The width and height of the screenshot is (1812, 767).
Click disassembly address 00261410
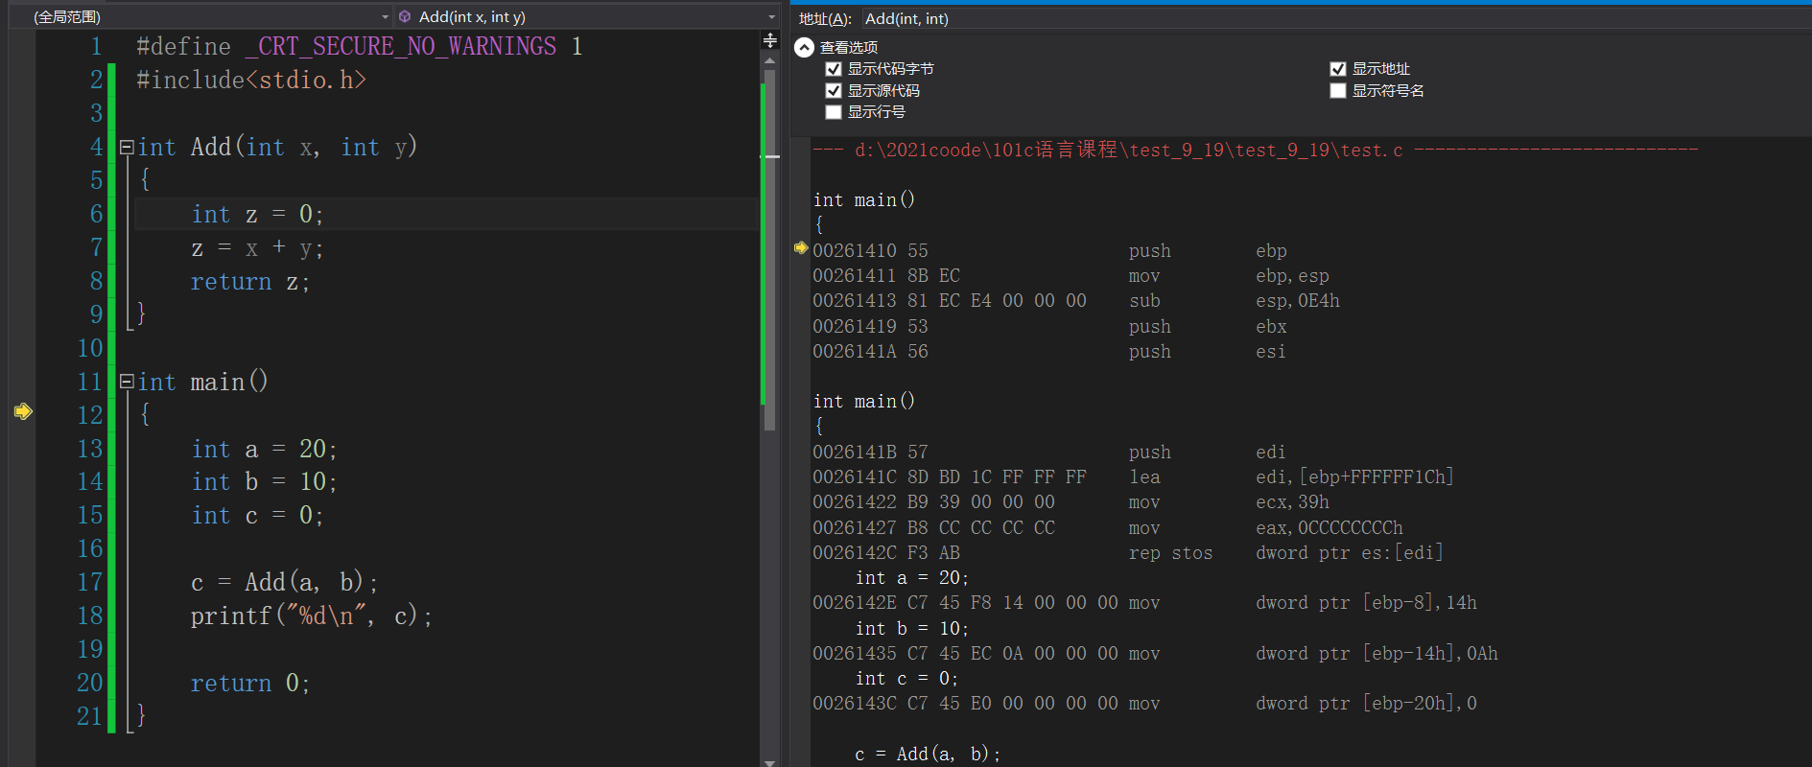click(854, 251)
